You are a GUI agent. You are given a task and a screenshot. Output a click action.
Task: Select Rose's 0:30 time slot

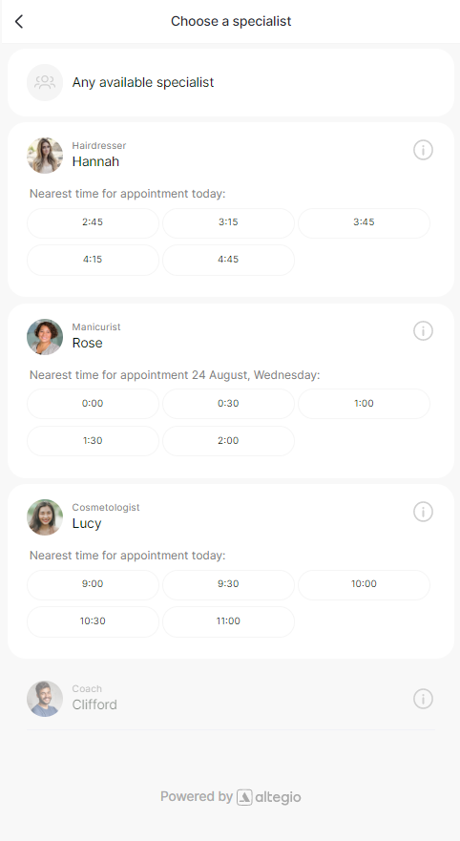pyautogui.click(x=228, y=404)
